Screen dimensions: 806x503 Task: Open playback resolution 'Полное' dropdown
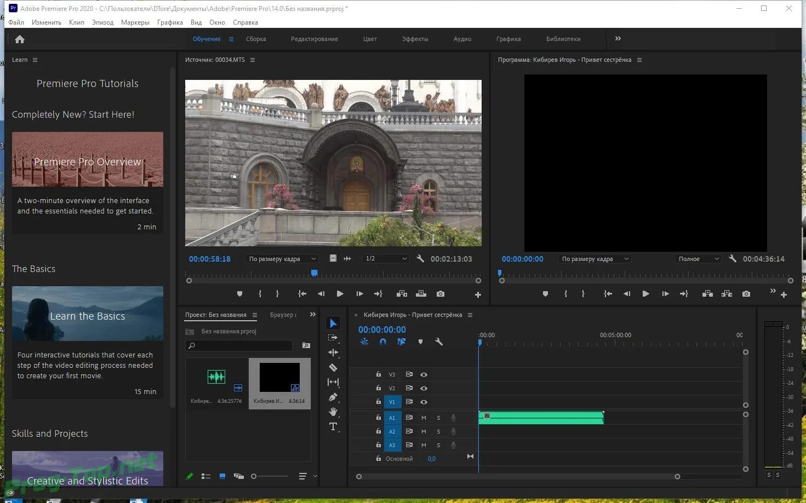698,259
